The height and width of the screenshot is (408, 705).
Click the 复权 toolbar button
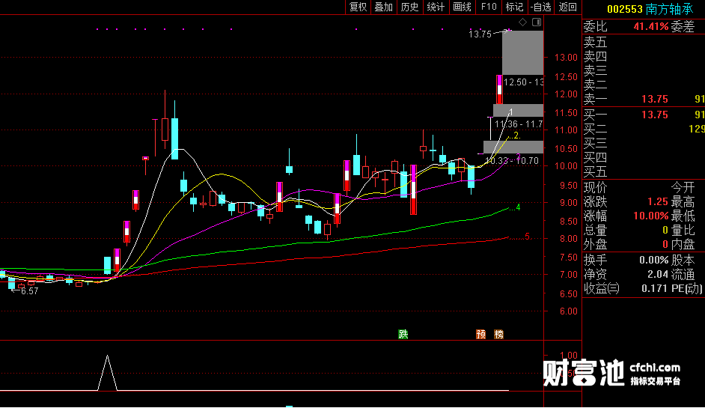tap(358, 7)
